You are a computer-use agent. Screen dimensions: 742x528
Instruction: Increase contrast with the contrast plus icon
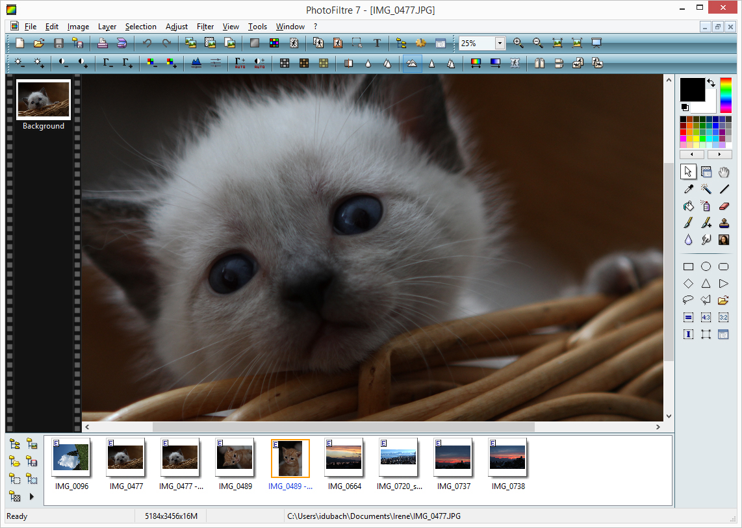tap(83, 63)
